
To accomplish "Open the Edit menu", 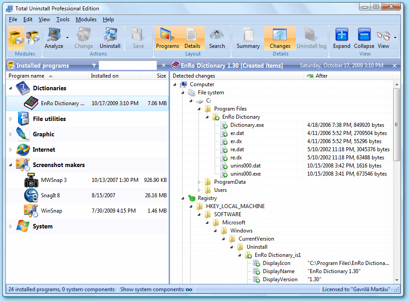I will (x=28, y=19).
